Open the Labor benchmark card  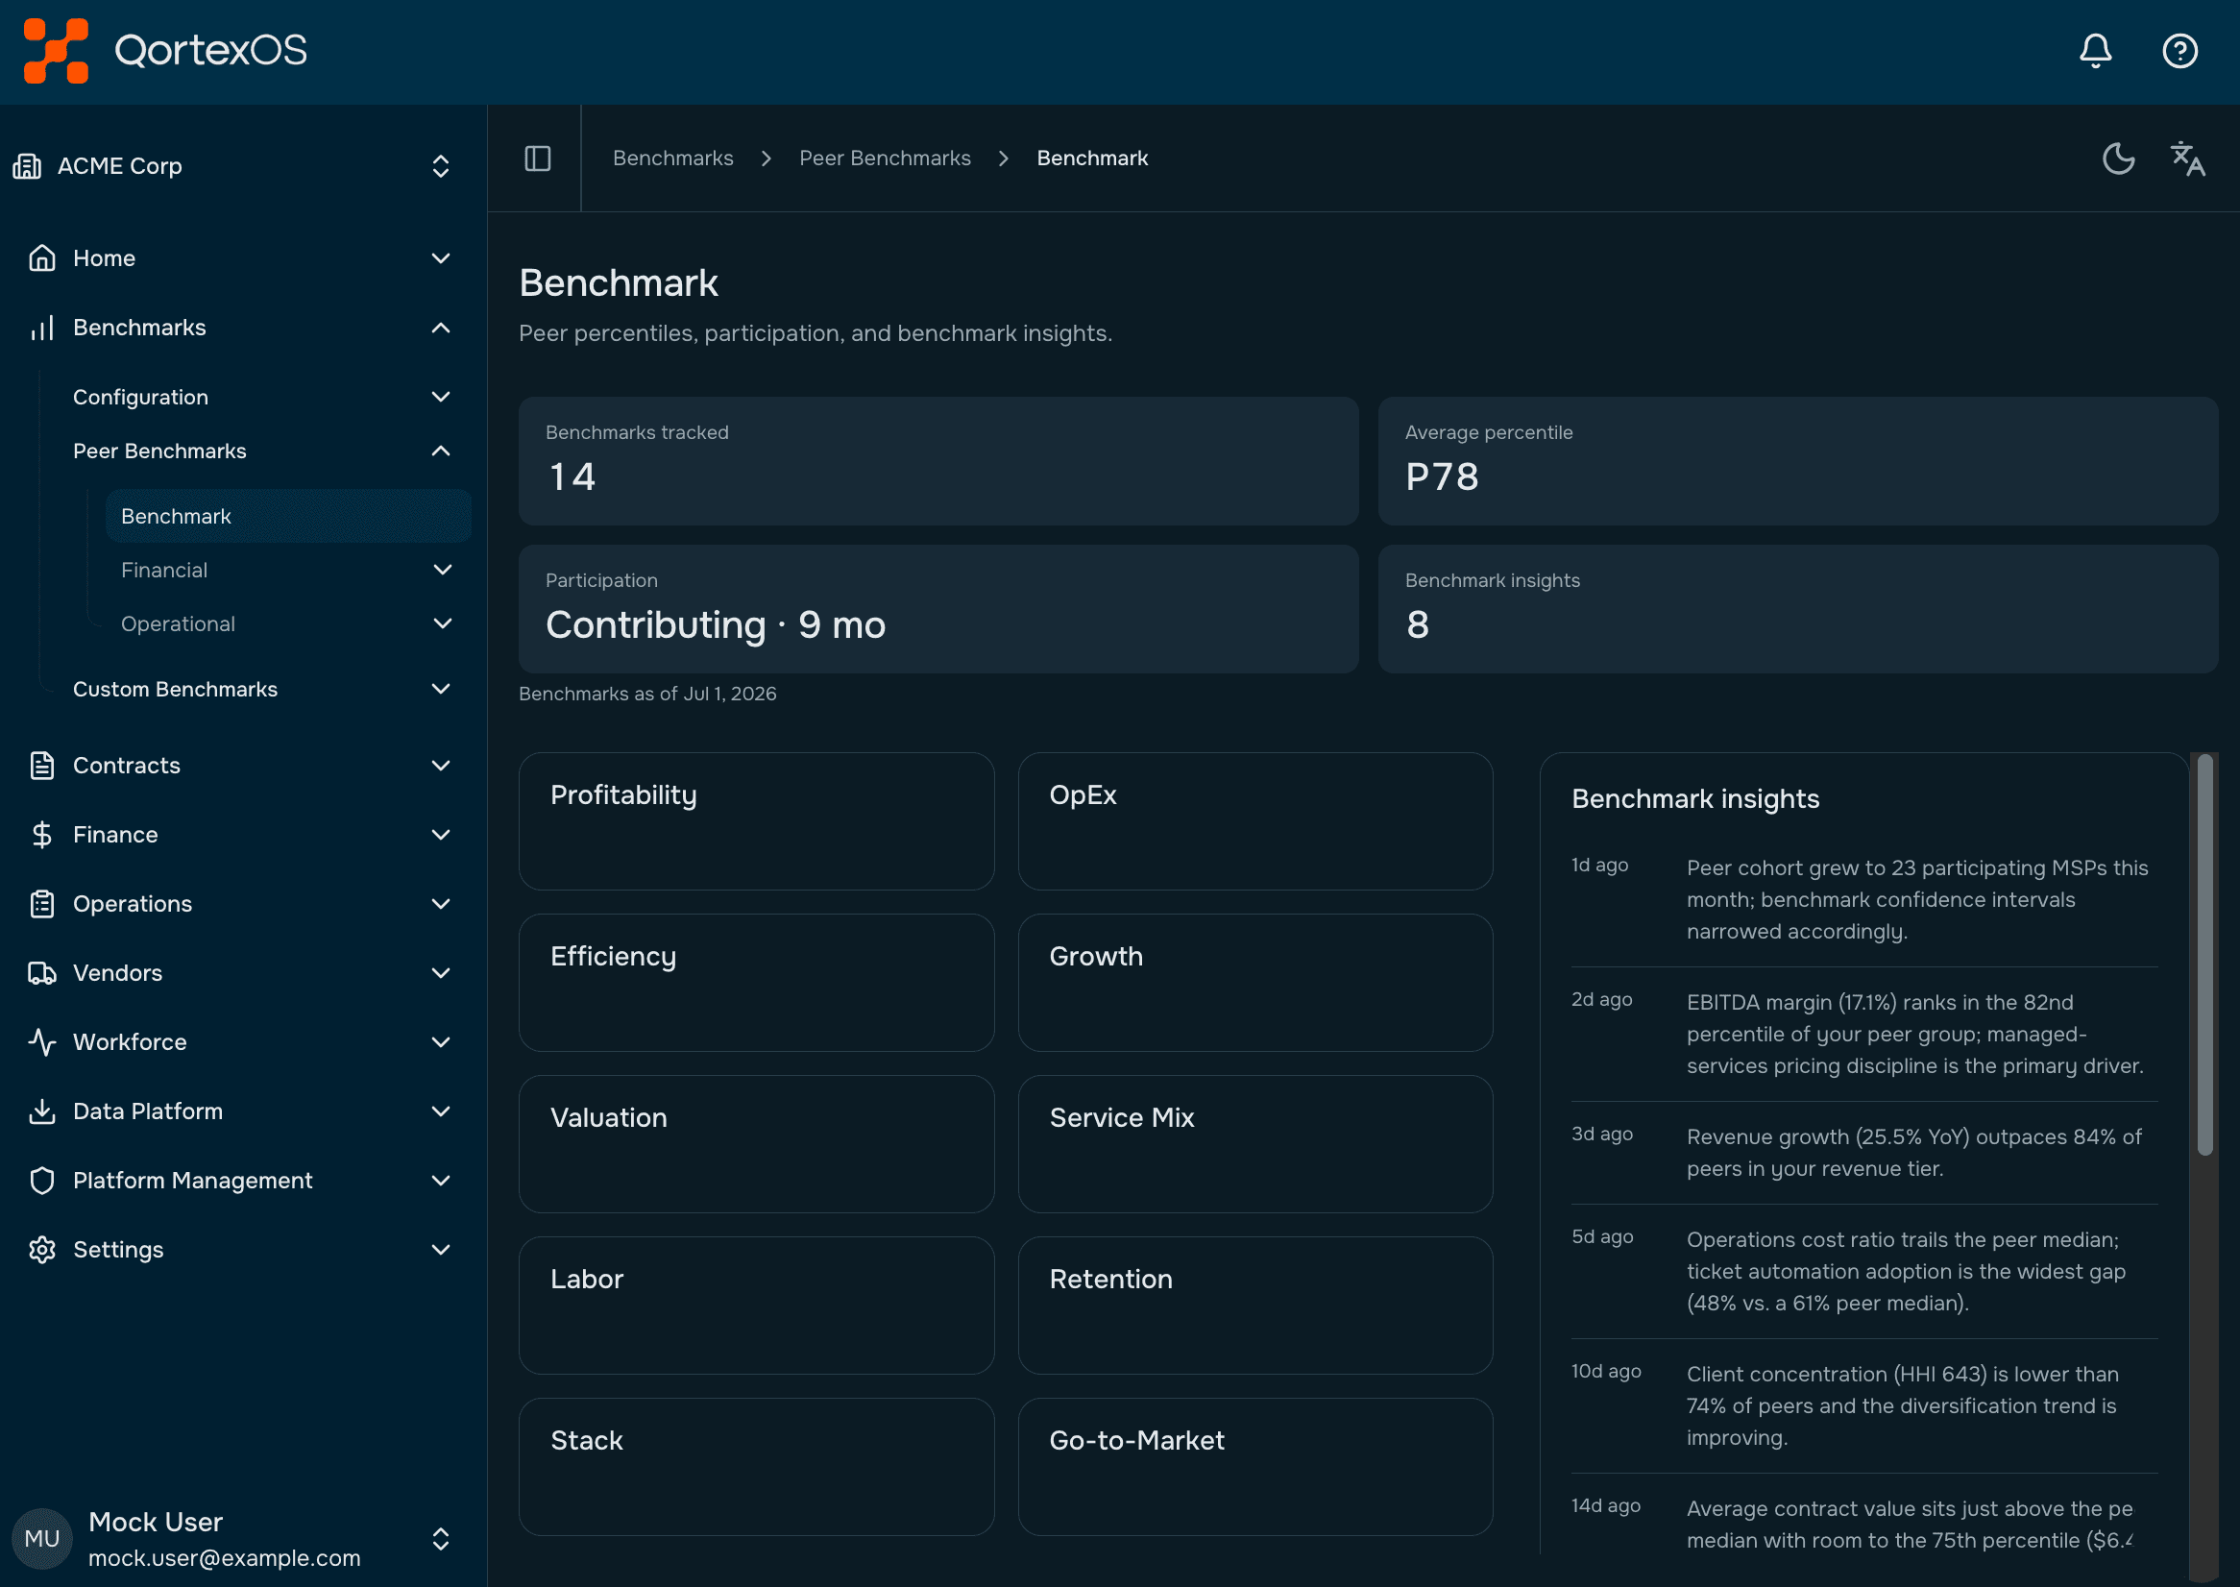(x=756, y=1306)
